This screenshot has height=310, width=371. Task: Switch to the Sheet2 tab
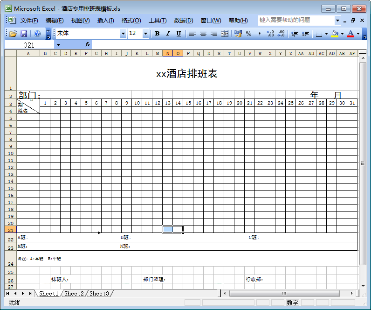click(x=74, y=293)
